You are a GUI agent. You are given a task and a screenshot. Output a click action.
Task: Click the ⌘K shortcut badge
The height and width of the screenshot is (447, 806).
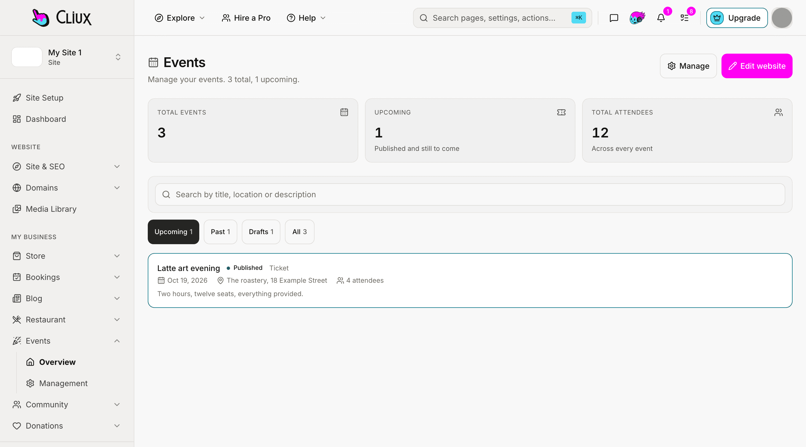click(x=578, y=18)
